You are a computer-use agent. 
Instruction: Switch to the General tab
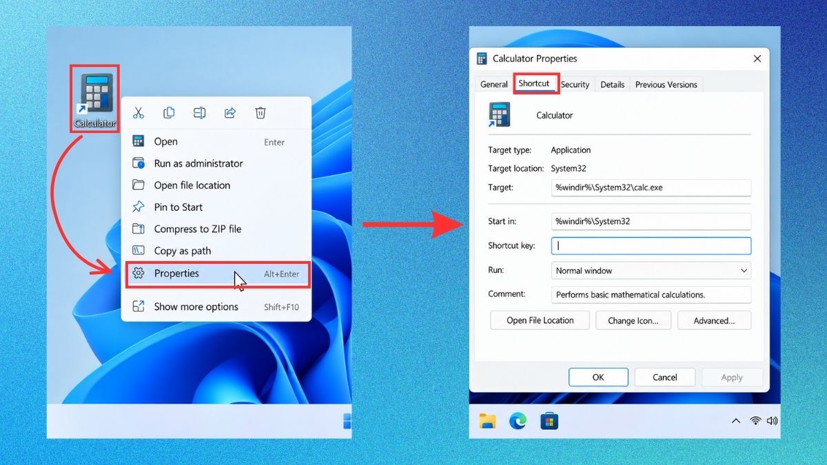click(x=494, y=85)
